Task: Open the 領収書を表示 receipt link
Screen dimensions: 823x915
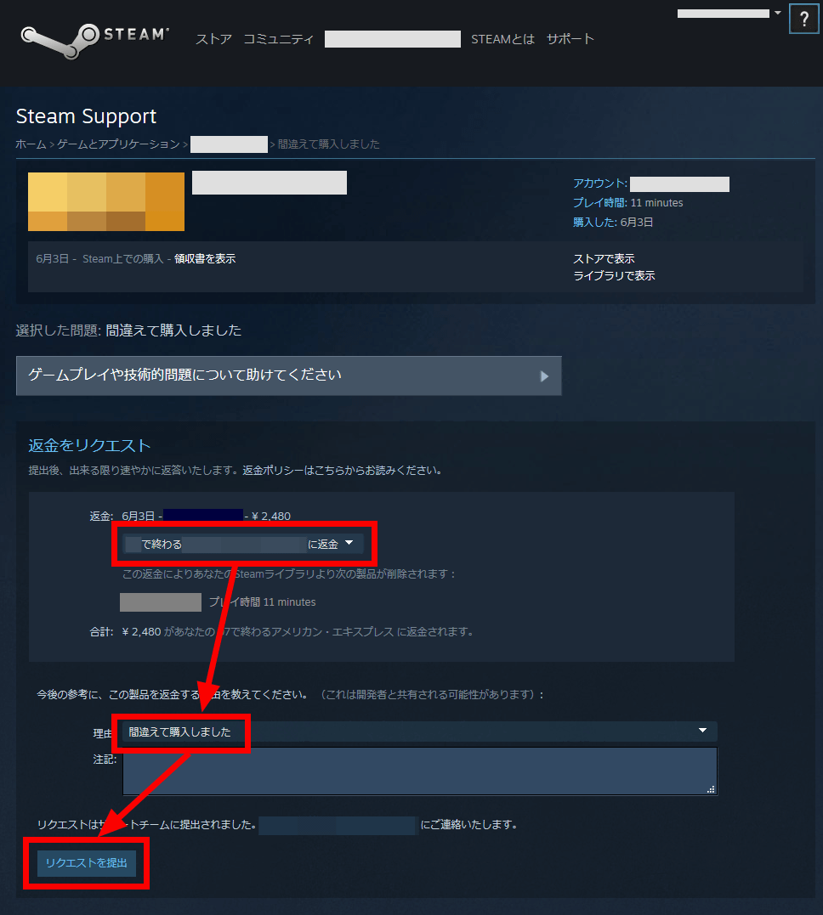Action: click(x=204, y=258)
